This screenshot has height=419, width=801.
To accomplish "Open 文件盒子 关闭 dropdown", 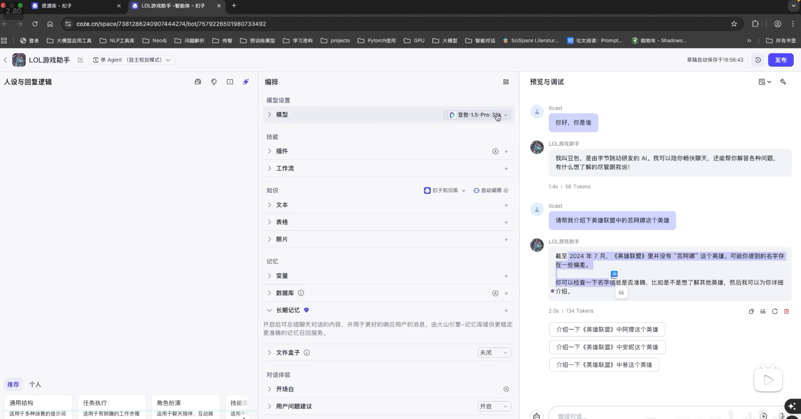I will pos(494,353).
